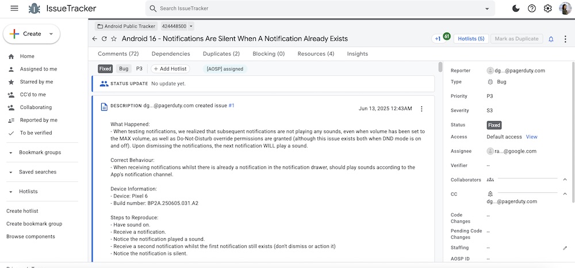Expand search options dropdown arrow
575x268 pixels.
[487, 9]
